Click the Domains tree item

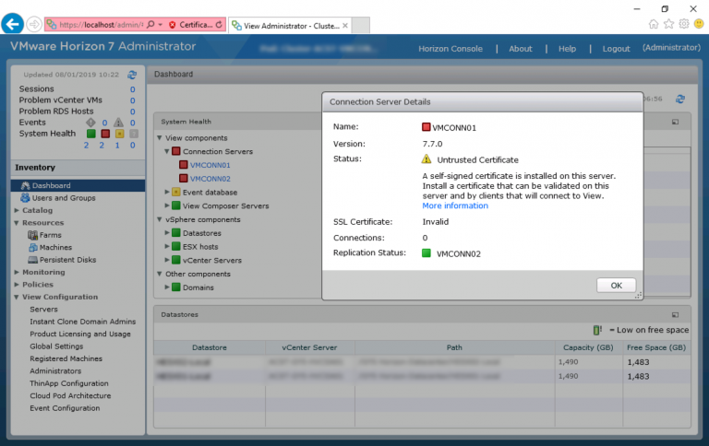pyautogui.click(x=198, y=288)
